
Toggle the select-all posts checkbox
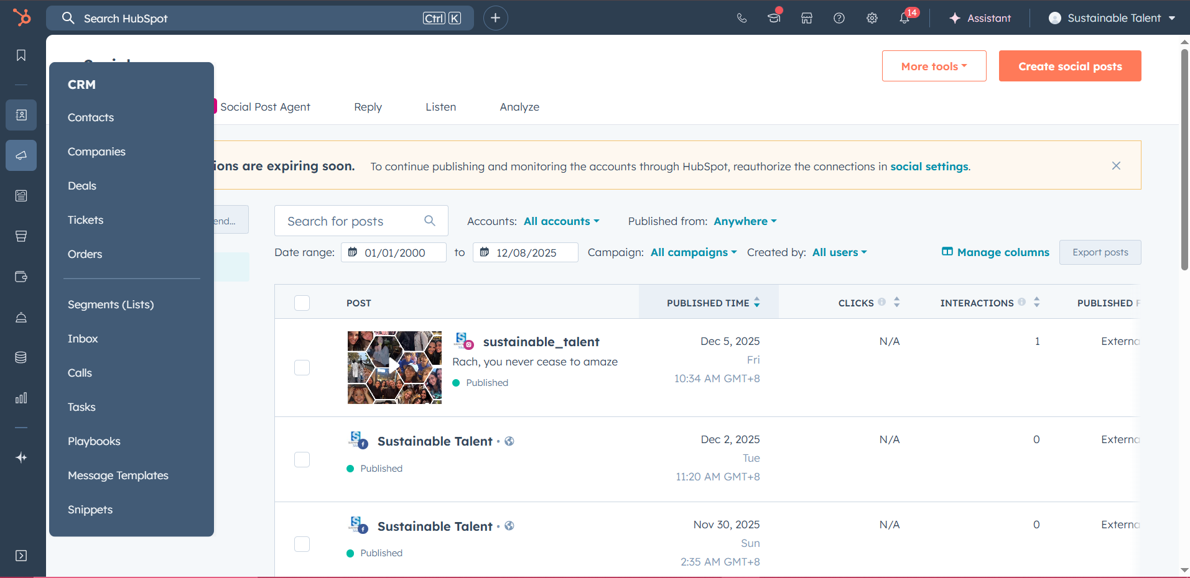click(x=302, y=303)
